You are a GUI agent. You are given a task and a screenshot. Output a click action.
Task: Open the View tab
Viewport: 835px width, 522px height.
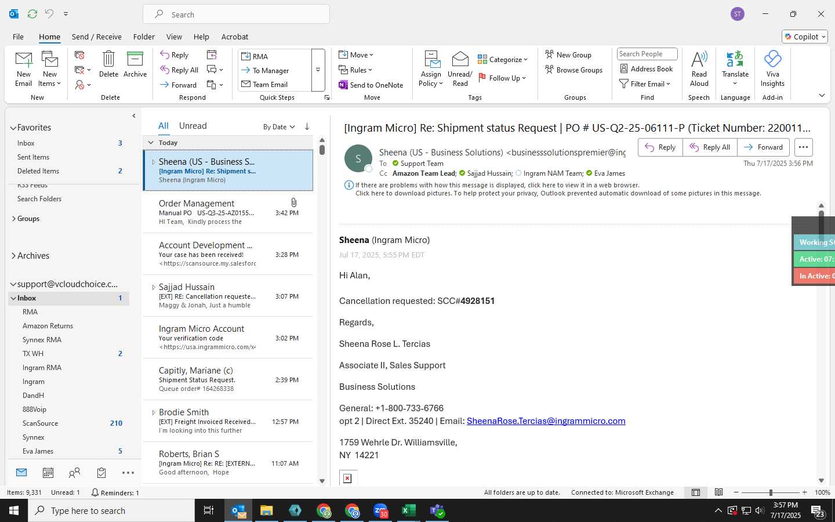(x=174, y=37)
